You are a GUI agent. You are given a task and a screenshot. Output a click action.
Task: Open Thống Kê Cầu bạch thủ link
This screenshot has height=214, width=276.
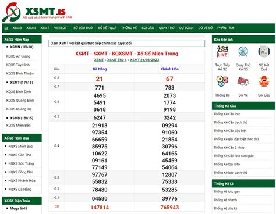click(231, 122)
